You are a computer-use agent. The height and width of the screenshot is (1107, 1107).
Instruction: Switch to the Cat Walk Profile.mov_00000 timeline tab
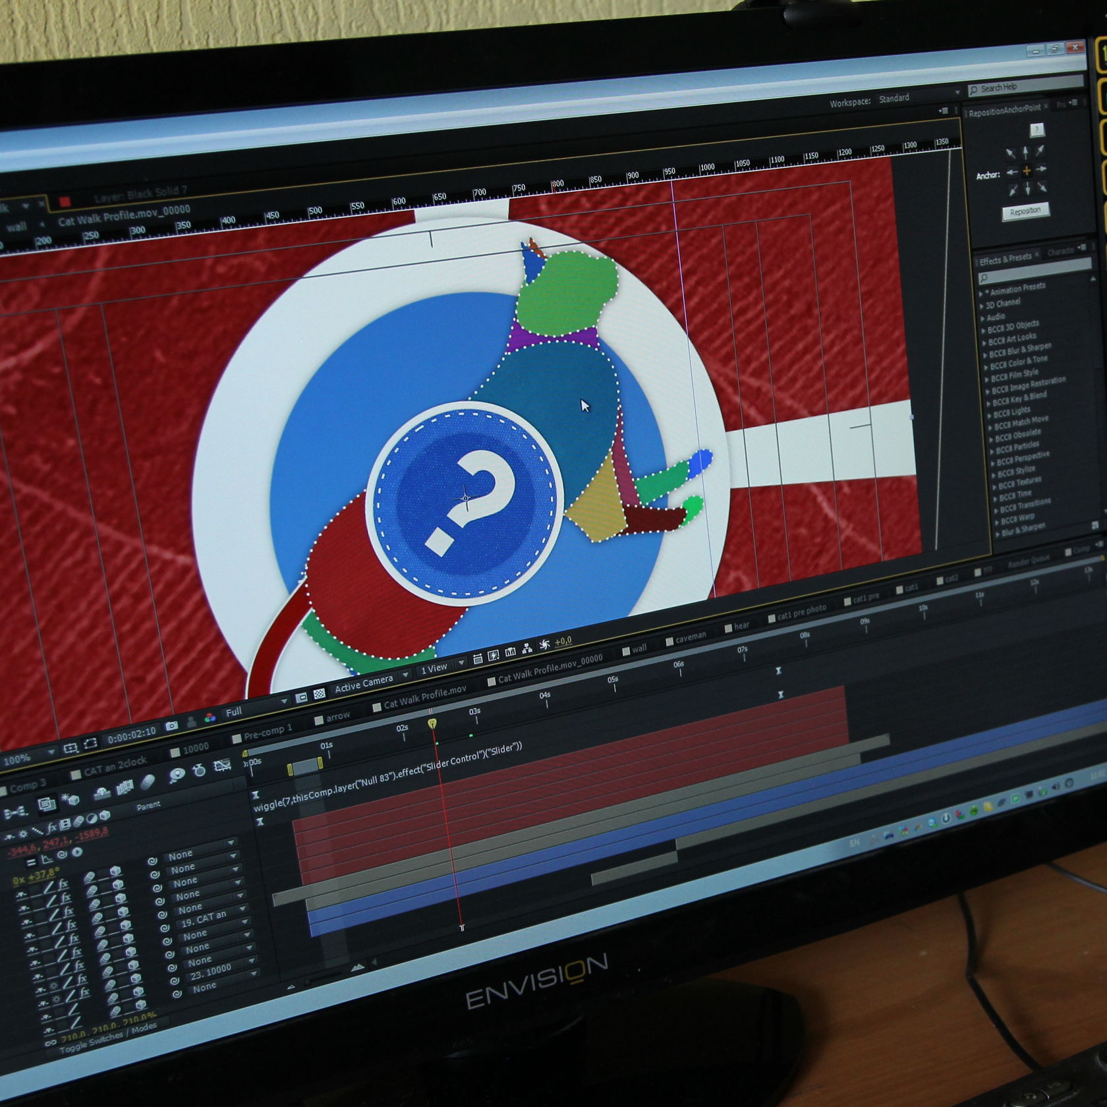[545, 669]
